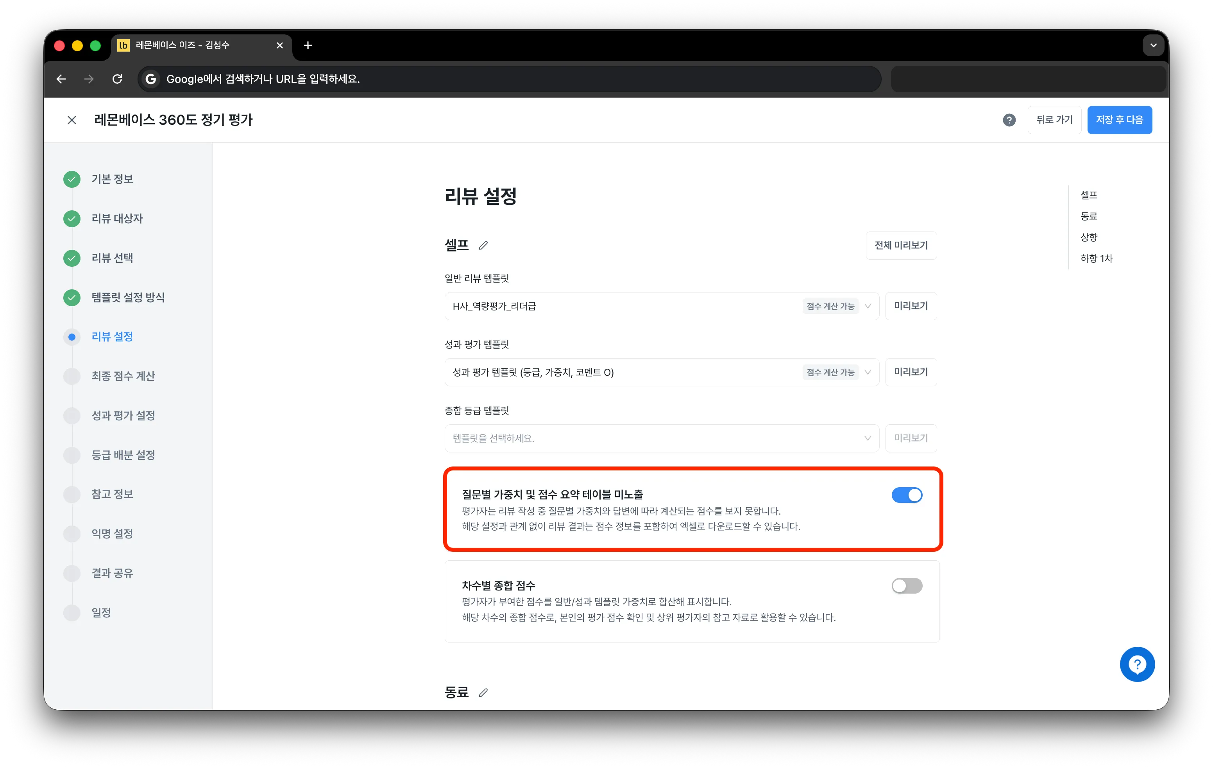Open the 일반 리뷰 템플릿 dropdown

[662, 306]
